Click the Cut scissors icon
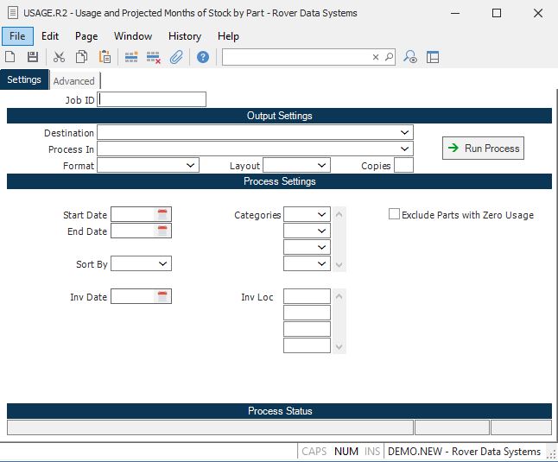This screenshot has width=558, height=462. click(59, 57)
